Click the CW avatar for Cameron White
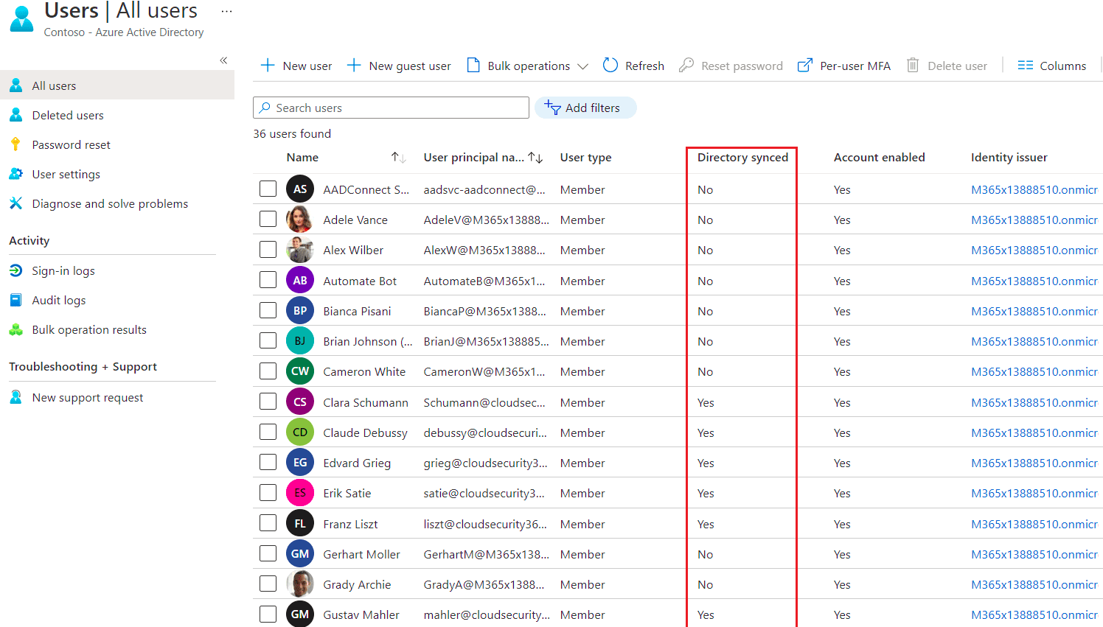This screenshot has height=627, width=1103. coord(300,371)
